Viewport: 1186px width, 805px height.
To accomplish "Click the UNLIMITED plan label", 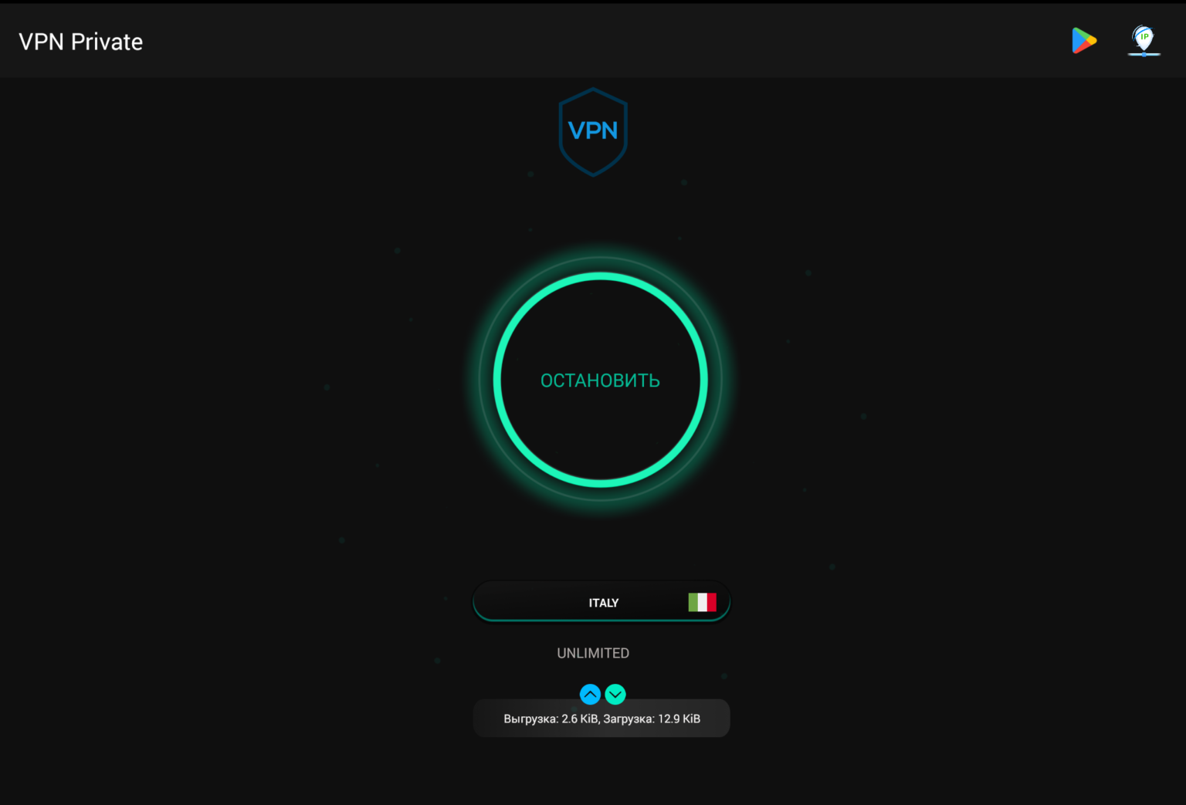I will 593,653.
